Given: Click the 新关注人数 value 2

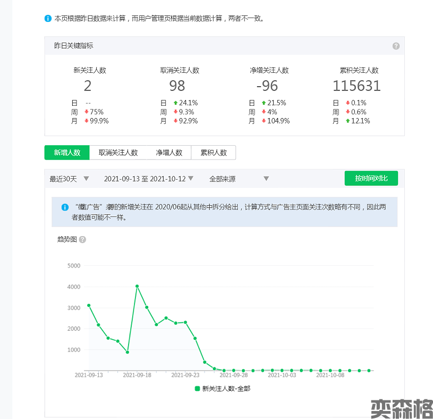Looking at the screenshot, I should [88, 86].
